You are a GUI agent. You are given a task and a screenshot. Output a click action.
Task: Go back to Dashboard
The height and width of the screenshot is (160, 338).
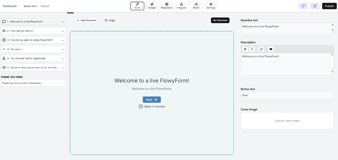(x=10, y=6)
